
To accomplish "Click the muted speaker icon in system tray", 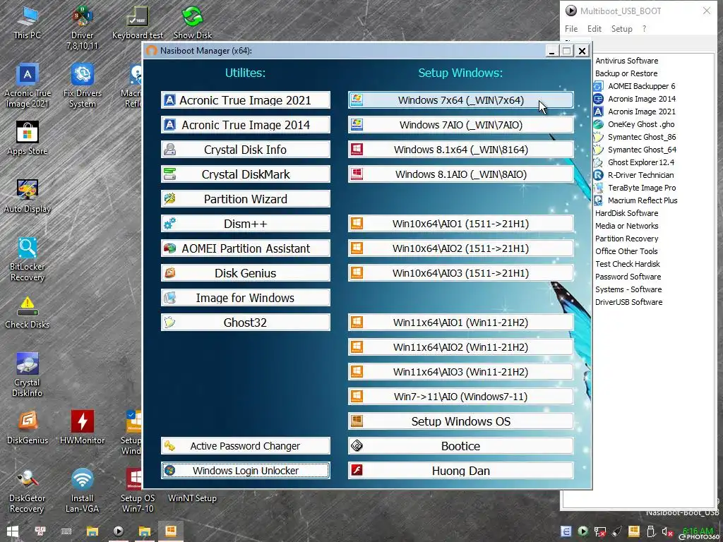I will pos(667,532).
